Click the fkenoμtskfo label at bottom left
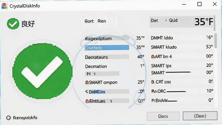Viewport: 222px width, 125px height. tap(25, 117)
